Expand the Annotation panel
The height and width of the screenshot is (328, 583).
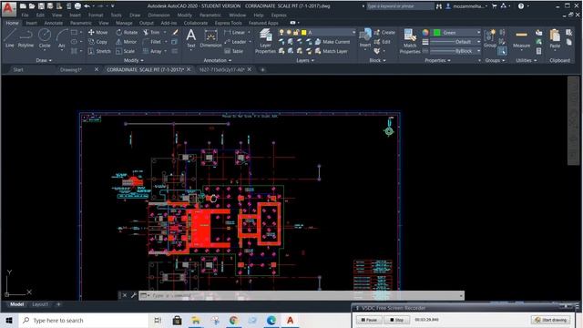(218, 60)
